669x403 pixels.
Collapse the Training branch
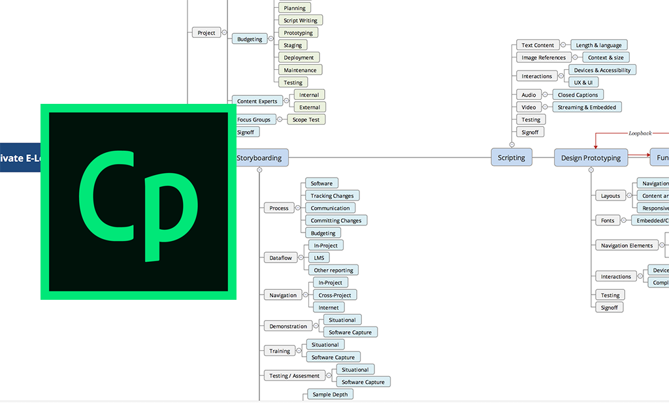point(299,351)
